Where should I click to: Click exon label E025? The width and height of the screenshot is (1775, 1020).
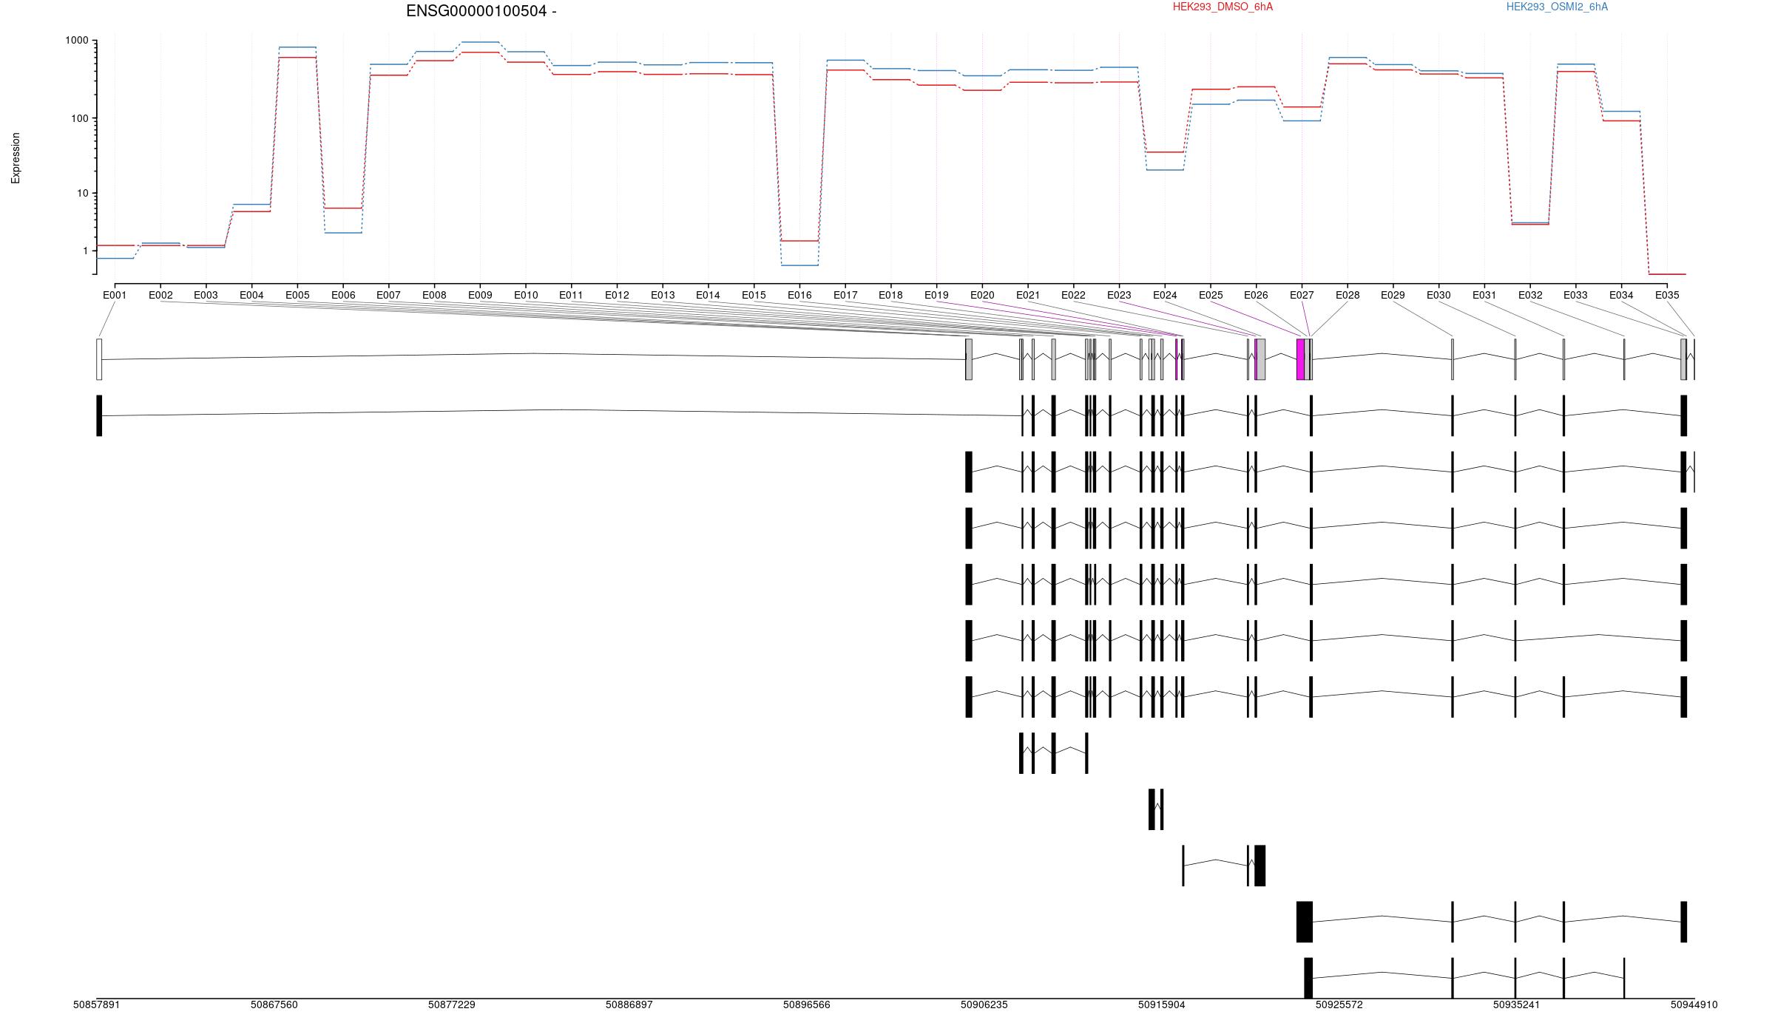1211,295
